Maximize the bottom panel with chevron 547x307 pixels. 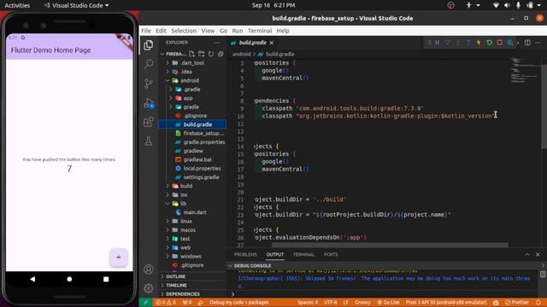point(527,254)
